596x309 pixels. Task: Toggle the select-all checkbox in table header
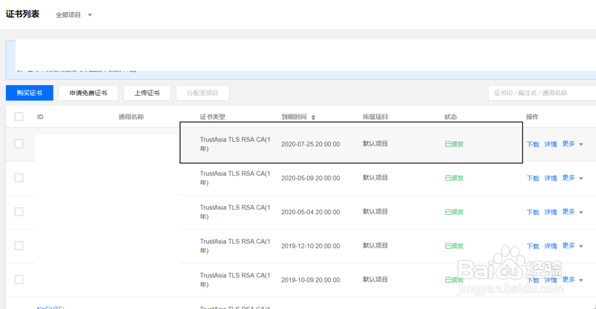pyautogui.click(x=19, y=117)
